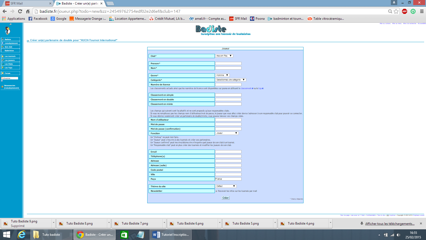The height and width of the screenshot is (240, 426).
Task: Open Table vitrocéramique bookmark
Action: point(326,19)
